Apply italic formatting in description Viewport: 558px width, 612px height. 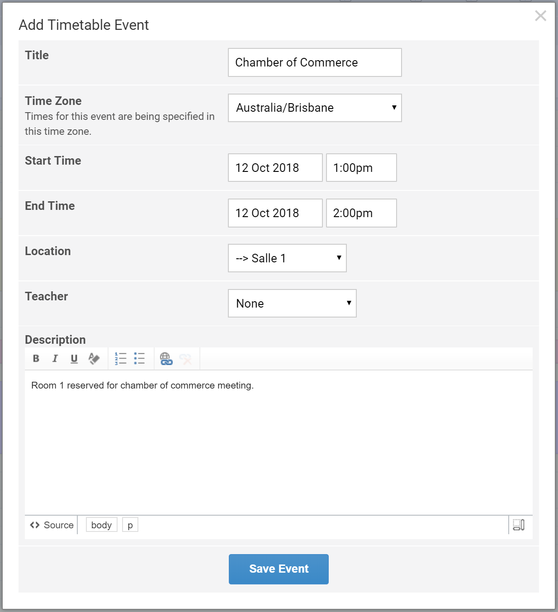[x=55, y=359]
